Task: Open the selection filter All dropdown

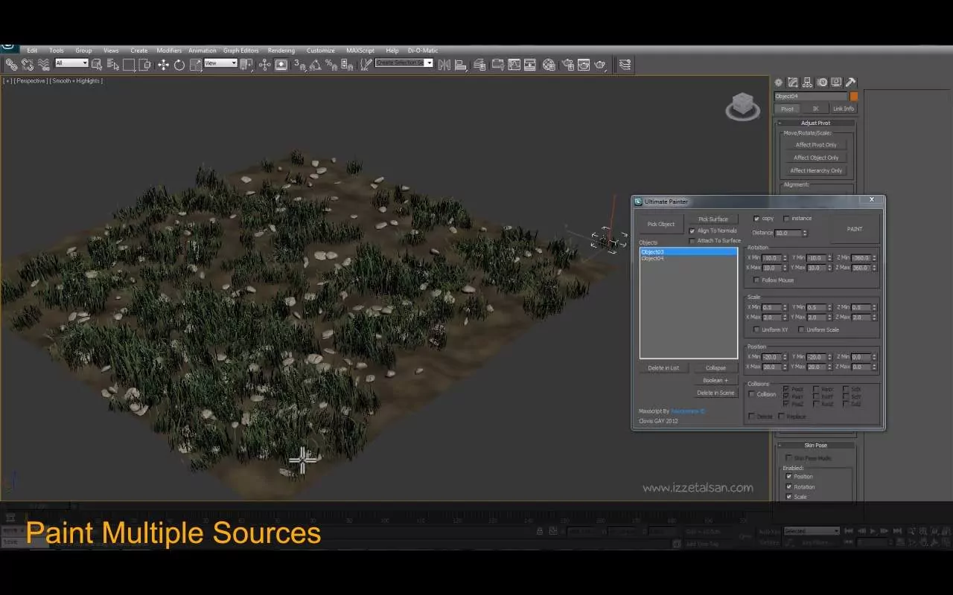Action: tap(72, 63)
